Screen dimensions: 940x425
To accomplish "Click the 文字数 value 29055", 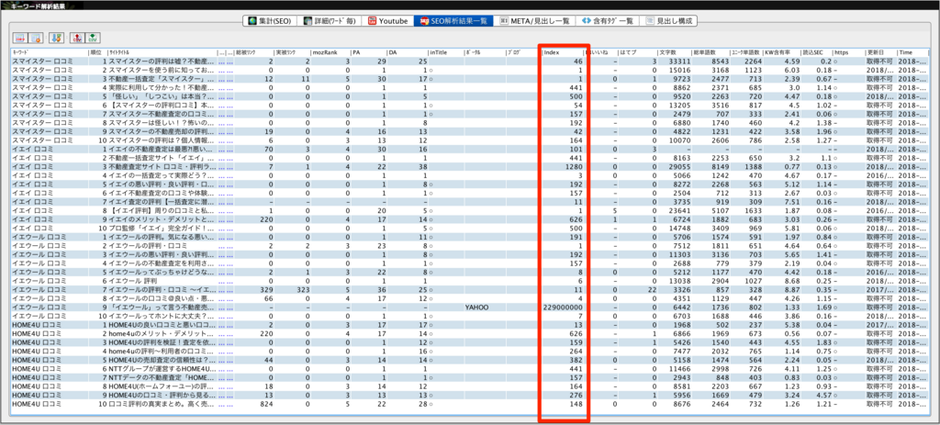I will (x=679, y=167).
